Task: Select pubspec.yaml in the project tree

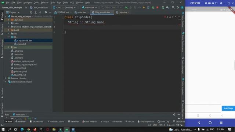Action: [21, 71]
